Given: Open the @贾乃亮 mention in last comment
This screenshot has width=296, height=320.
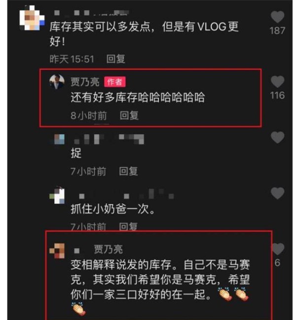Looking at the screenshot, I should pyautogui.click(x=108, y=249).
